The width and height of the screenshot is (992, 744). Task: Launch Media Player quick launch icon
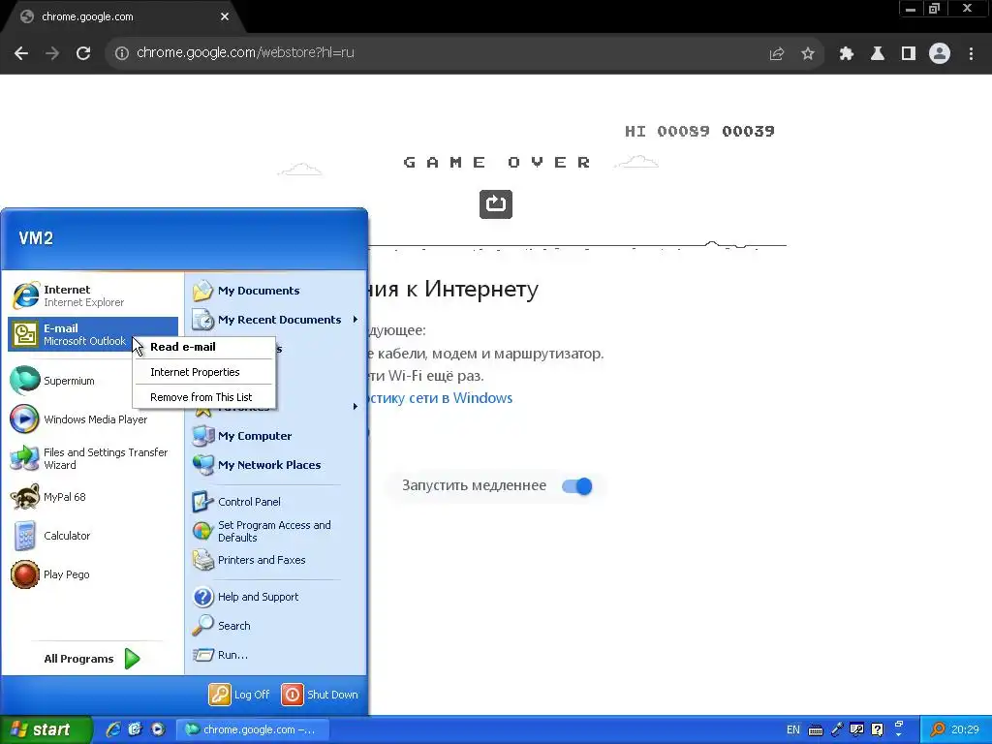(x=158, y=729)
